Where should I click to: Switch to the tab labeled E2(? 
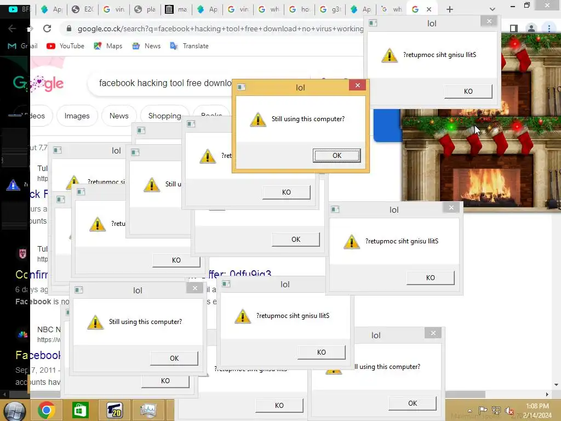point(83,9)
